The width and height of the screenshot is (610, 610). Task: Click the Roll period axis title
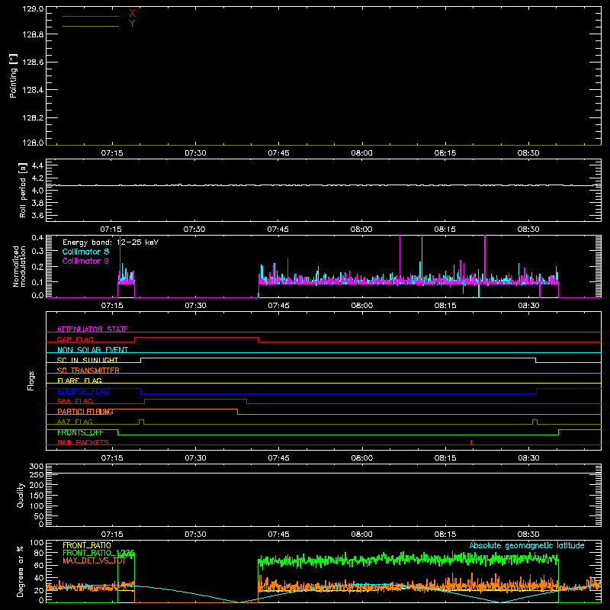pyautogui.click(x=23, y=190)
